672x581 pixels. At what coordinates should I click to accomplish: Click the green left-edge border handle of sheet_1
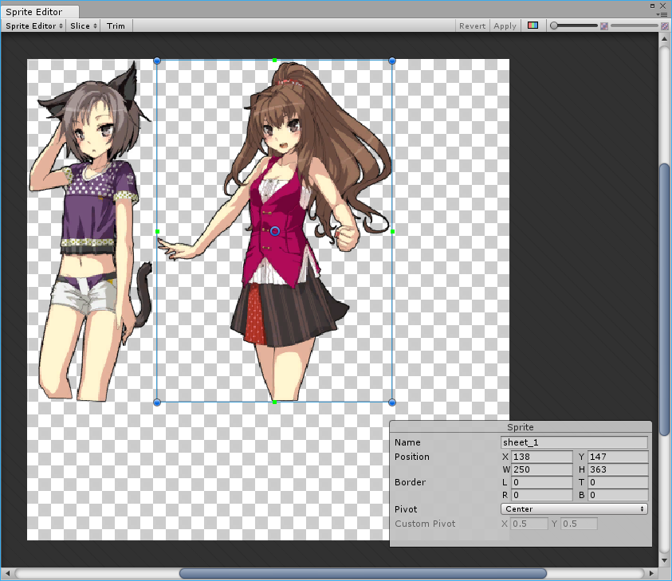pyautogui.click(x=157, y=231)
